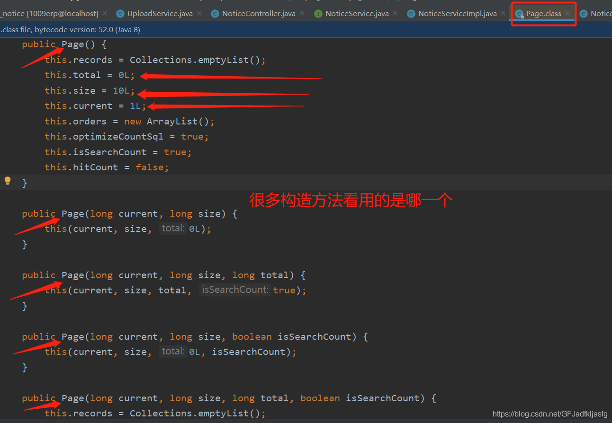Click the "isSearchCount:" inlay parameter hint

(x=235, y=290)
